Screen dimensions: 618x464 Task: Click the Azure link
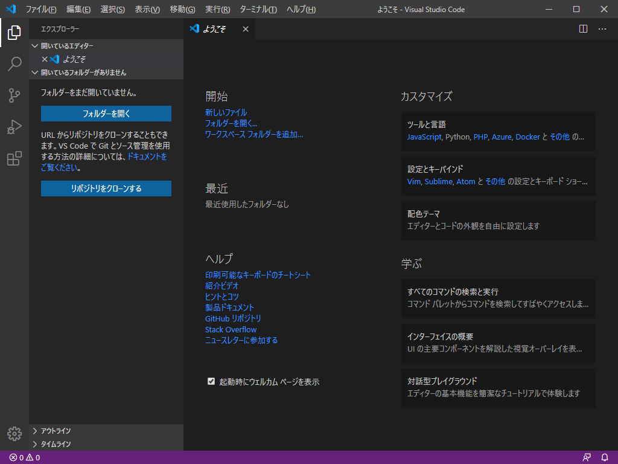tap(502, 137)
